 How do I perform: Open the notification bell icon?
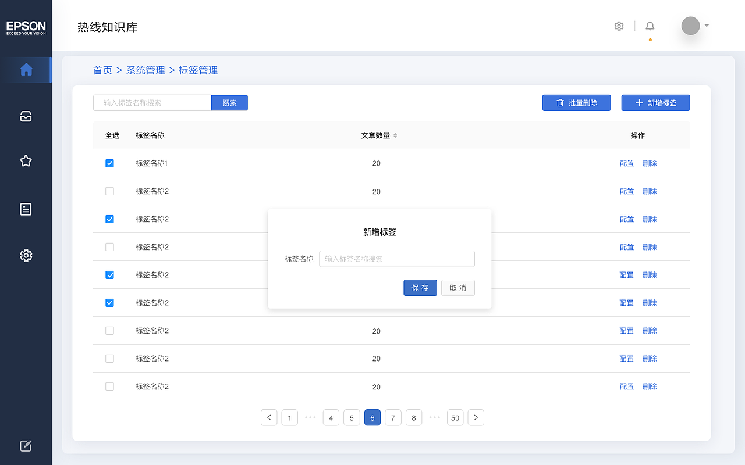650,26
